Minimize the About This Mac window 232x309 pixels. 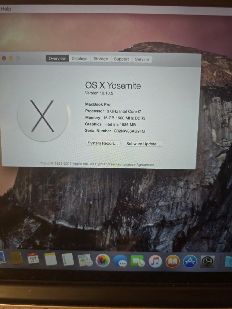[x=11, y=58]
